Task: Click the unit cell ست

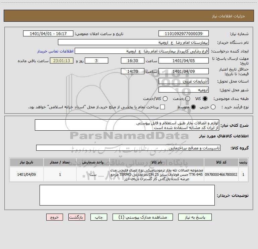Action: click(93, 174)
